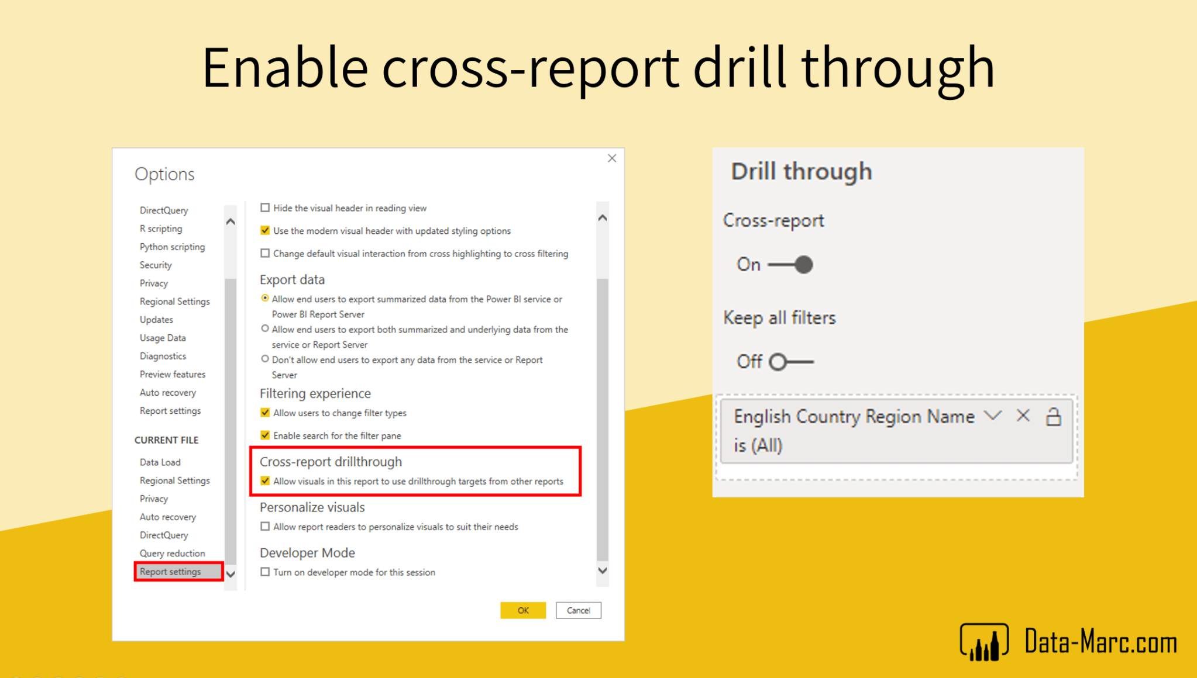Remove the English Country Region Name filter
The width and height of the screenshot is (1197, 678).
[1023, 416]
